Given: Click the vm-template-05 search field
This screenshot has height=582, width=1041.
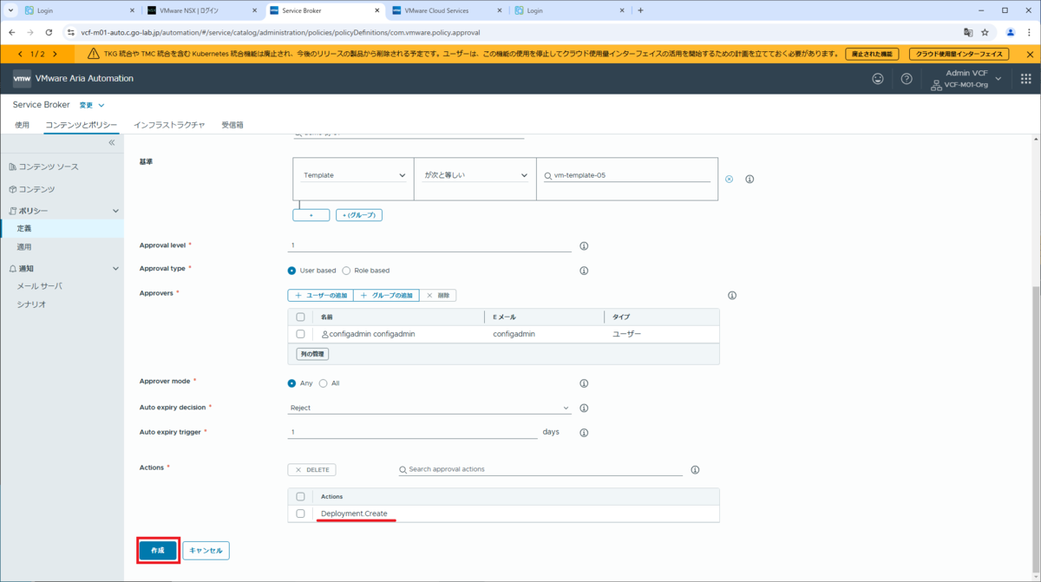Looking at the screenshot, I should pos(626,175).
